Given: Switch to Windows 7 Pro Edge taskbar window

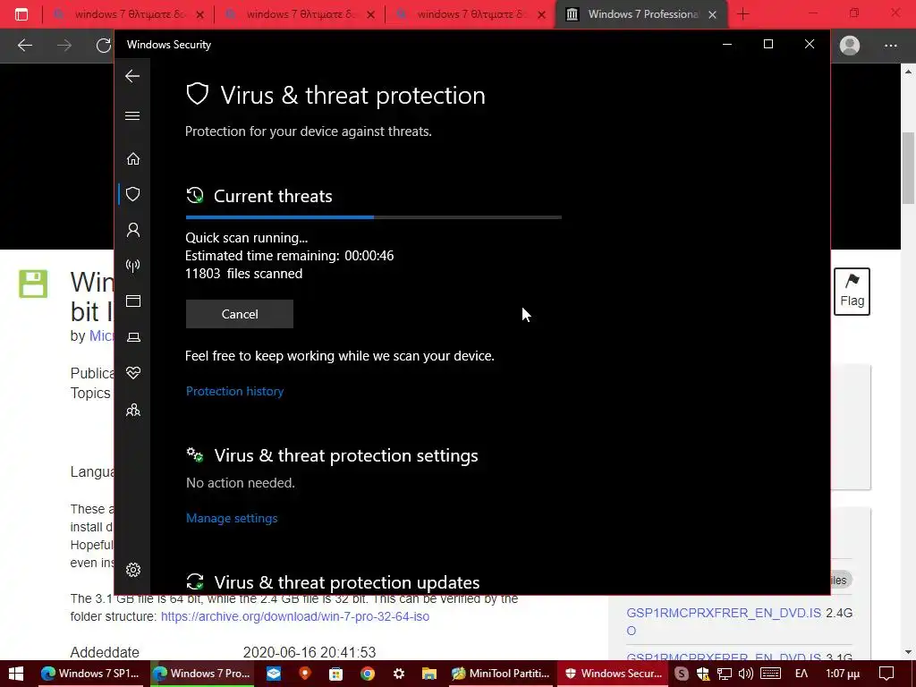Looking at the screenshot, I should [x=202, y=674].
